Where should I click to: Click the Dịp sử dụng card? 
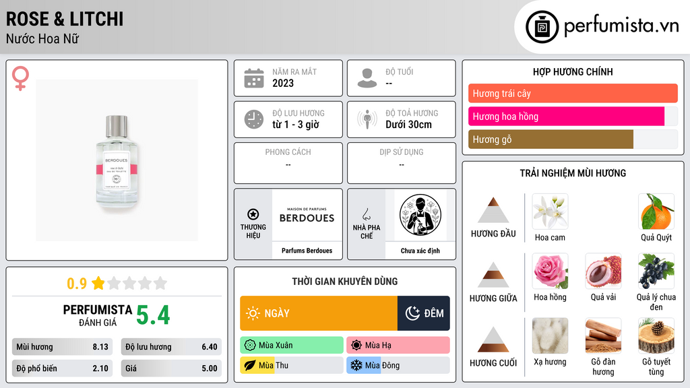(402, 163)
